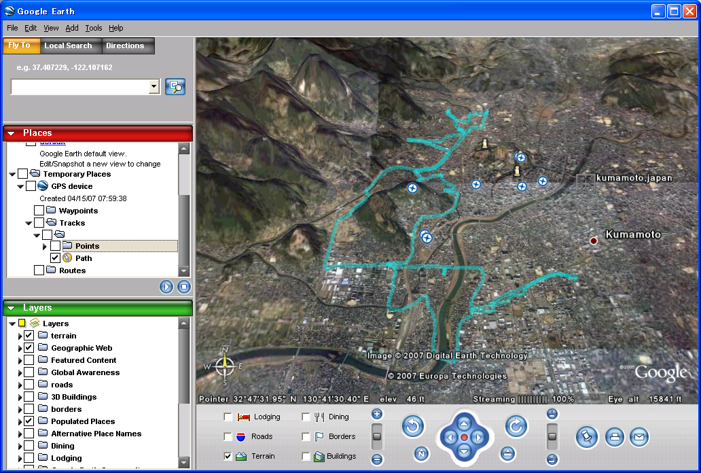Image resolution: width=701 pixels, height=473 pixels.
Task: Turn on the Lodging overlay checkbox
Action: click(228, 417)
